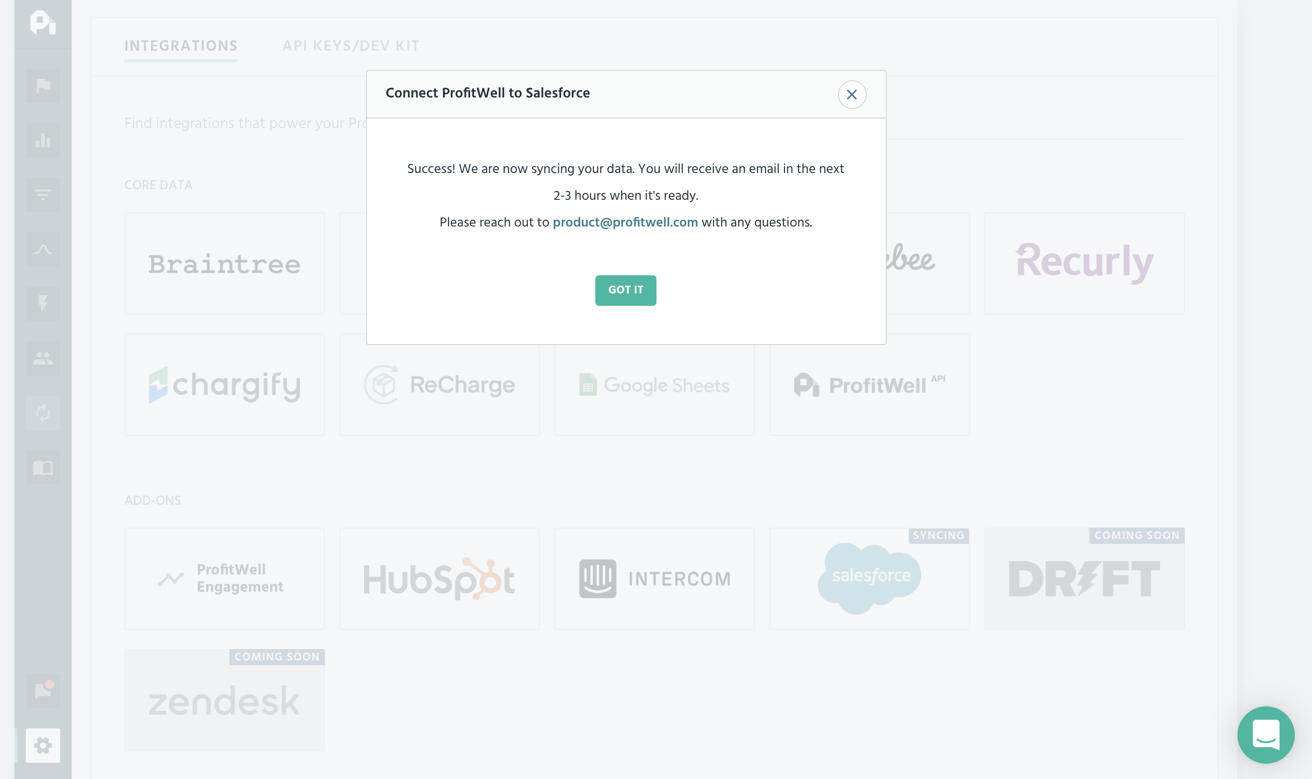Click the COMING SOON badge on Zendesk
Screen dimensions: 1312x779
[x=277, y=657]
